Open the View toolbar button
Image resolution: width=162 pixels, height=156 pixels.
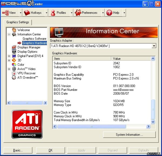(x=10, y=13)
